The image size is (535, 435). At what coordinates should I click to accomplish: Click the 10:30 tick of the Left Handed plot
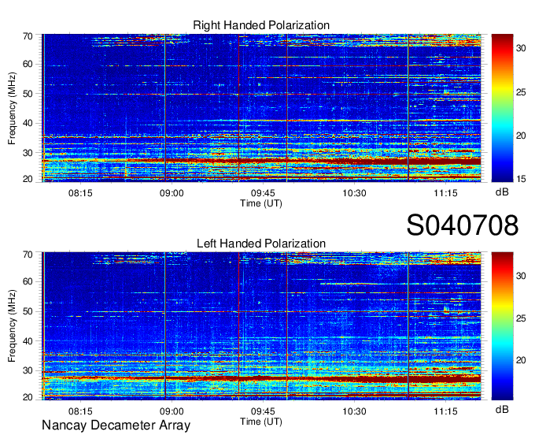click(x=354, y=411)
